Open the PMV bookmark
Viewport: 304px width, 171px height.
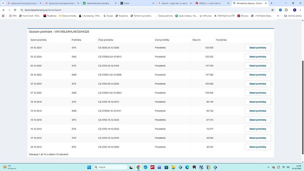click(13, 16)
